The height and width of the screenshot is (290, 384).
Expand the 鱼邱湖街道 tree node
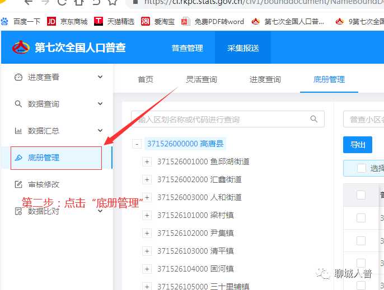click(x=147, y=162)
